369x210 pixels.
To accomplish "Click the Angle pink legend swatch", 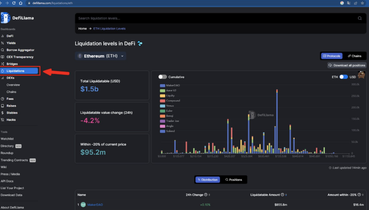I will [x=163, y=126].
